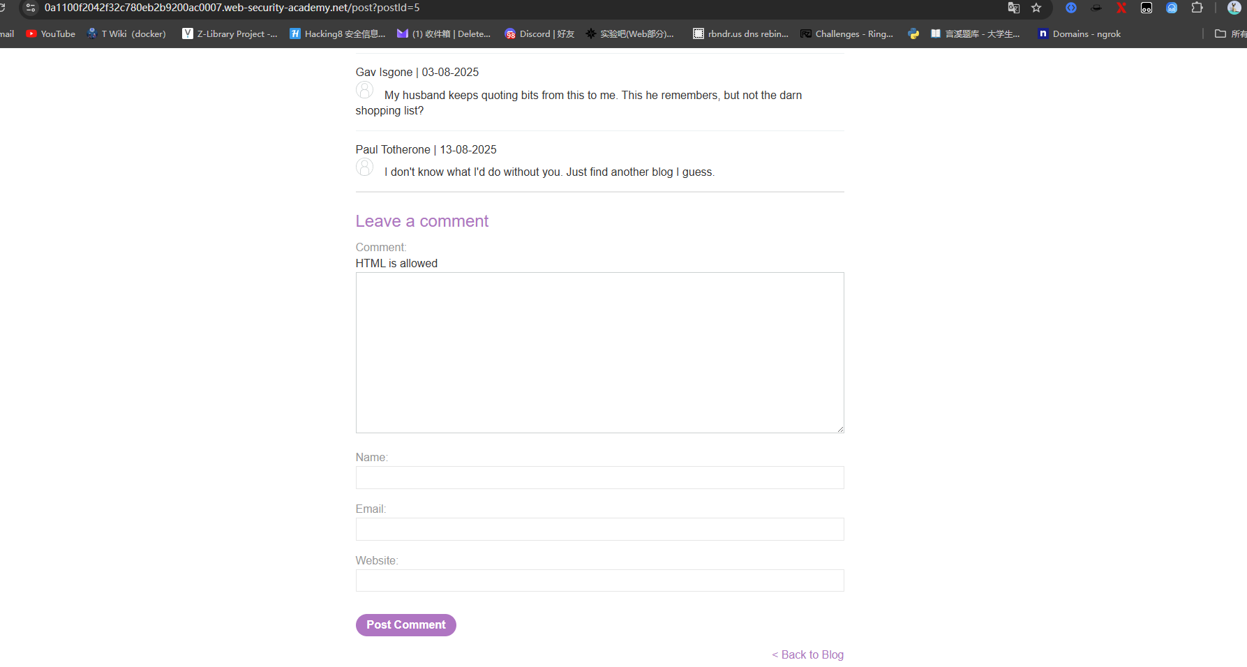
Task: Click inside the Comment textarea
Action: [599, 352]
